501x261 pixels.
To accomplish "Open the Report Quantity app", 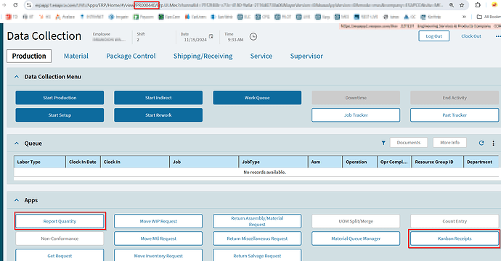I will click(x=60, y=221).
